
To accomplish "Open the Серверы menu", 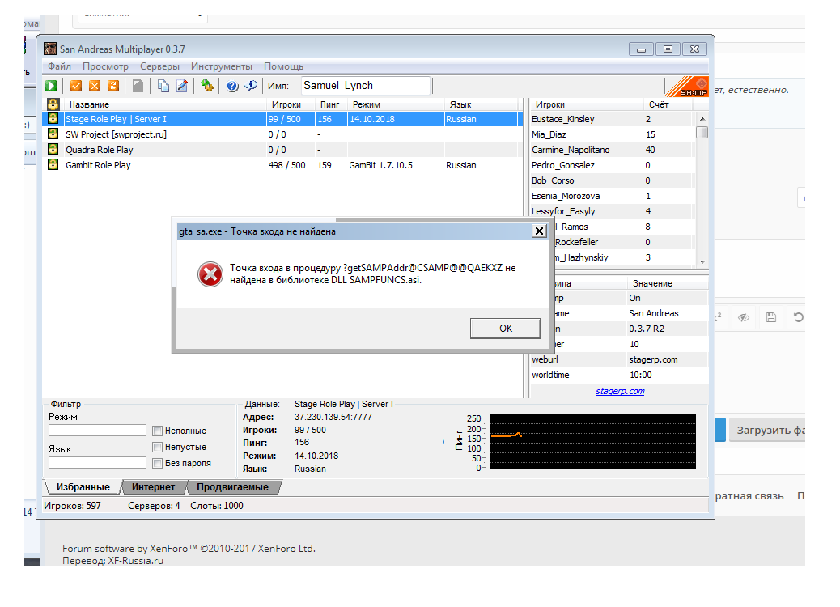I will [159, 66].
